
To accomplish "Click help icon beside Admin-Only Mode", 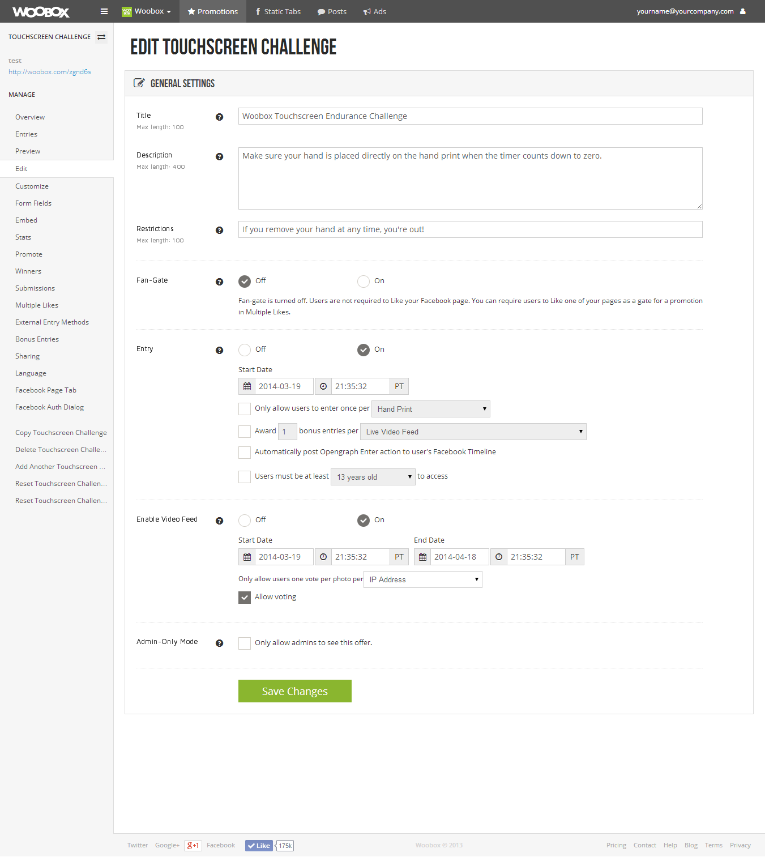I will click(219, 643).
